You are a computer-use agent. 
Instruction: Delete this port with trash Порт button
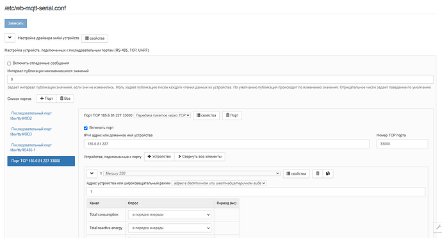[232, 115]
